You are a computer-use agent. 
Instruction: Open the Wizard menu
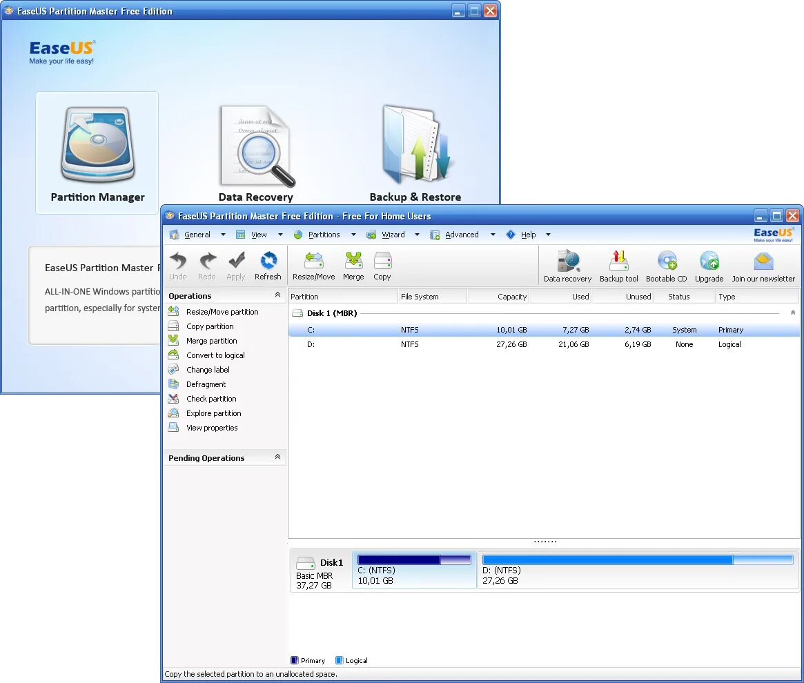click(393, 235)
